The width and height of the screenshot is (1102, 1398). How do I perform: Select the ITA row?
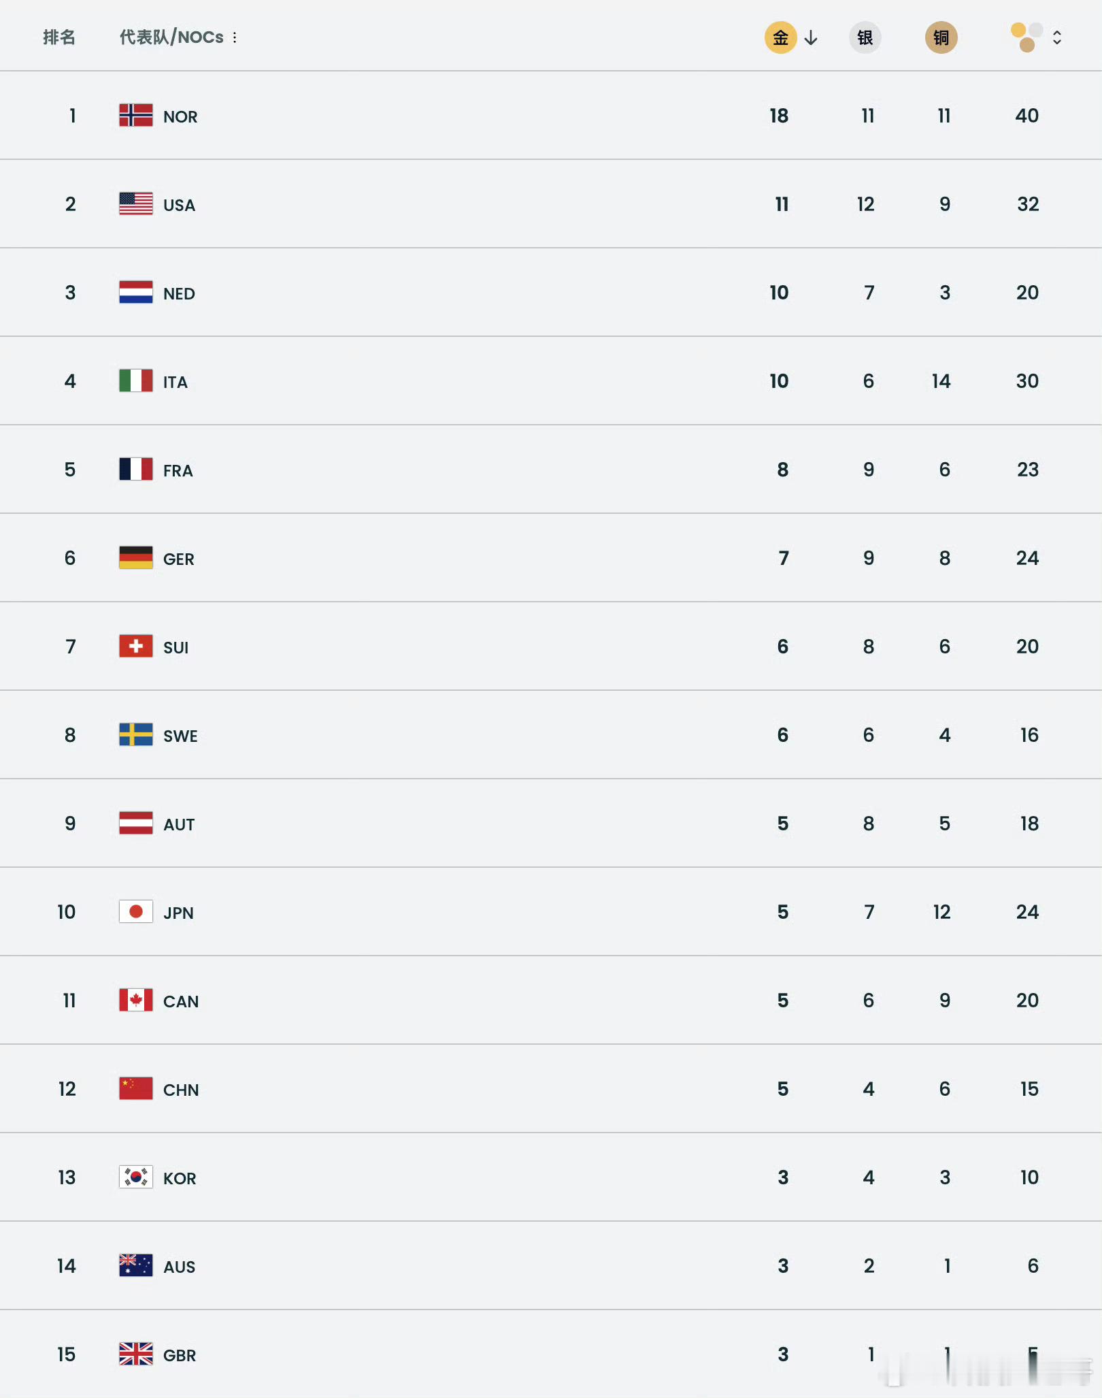pos(476,381)
